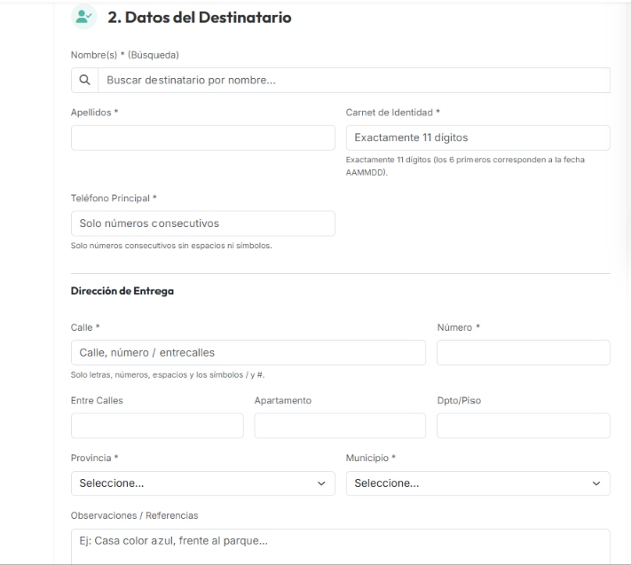Click the Calle address field
The width and height of the screenshot is (631, 565).
coord(248,353)
